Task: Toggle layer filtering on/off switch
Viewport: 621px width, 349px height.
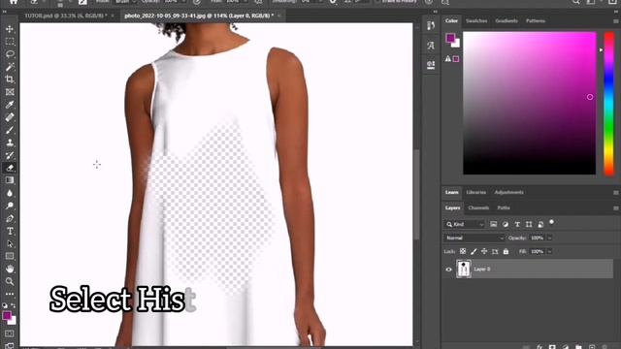Action: (x=552, y=222)
